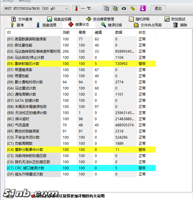Click the 状态 column header

point(142,32)
